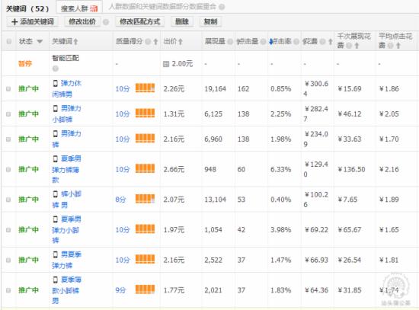Viewport: 419px width, 310px height.
Task: Click mobile icon on 裤小脚裤 男 row
Action: [x=56, y=193]
